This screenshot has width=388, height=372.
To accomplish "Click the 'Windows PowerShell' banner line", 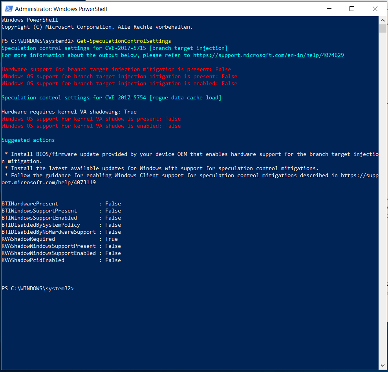I will point(30,20).
